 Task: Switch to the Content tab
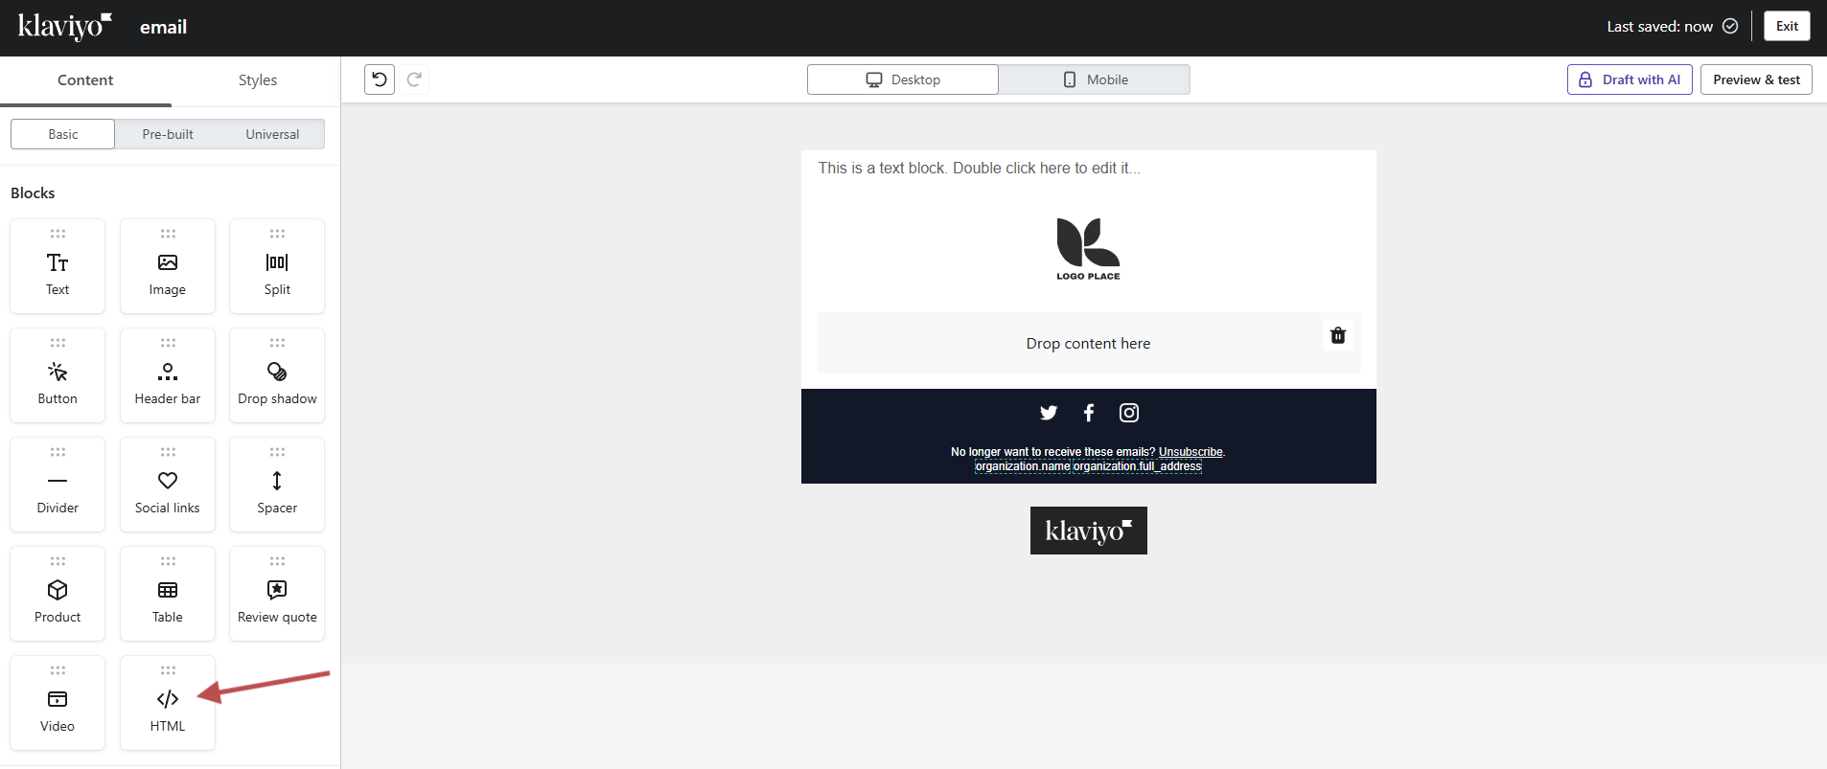tap(85, 80)
